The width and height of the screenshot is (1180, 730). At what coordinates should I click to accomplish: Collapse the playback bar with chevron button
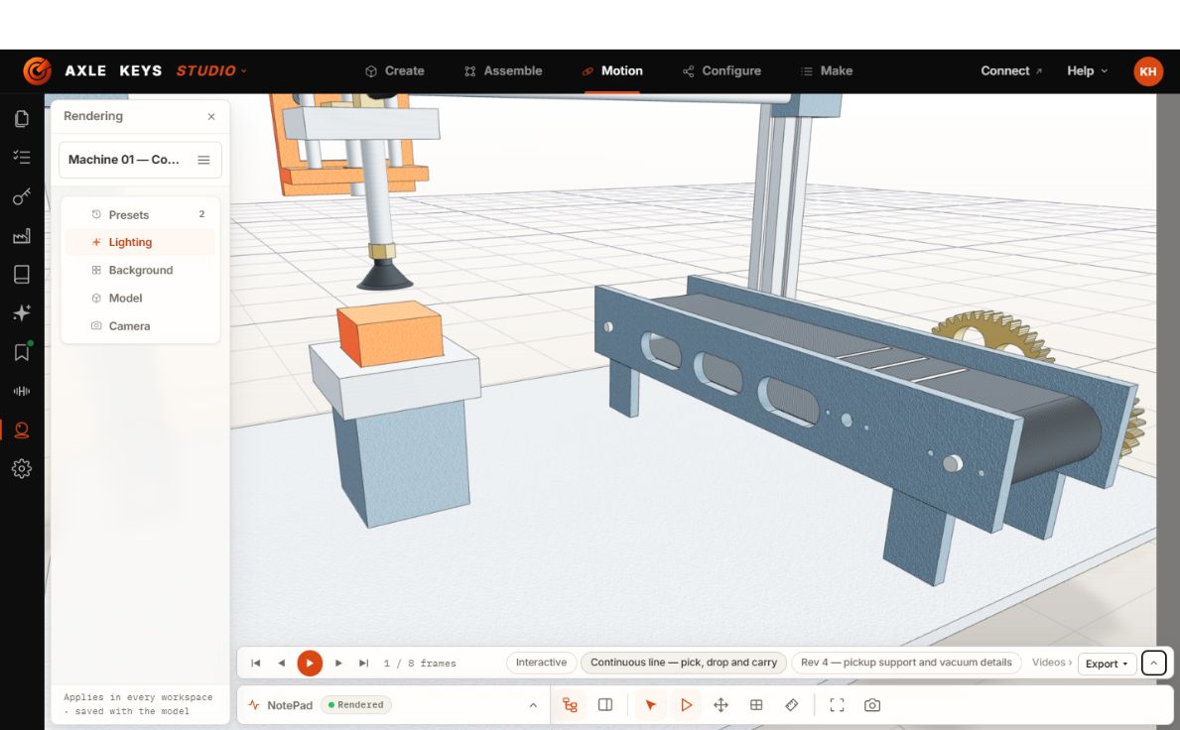[1153, 664]
